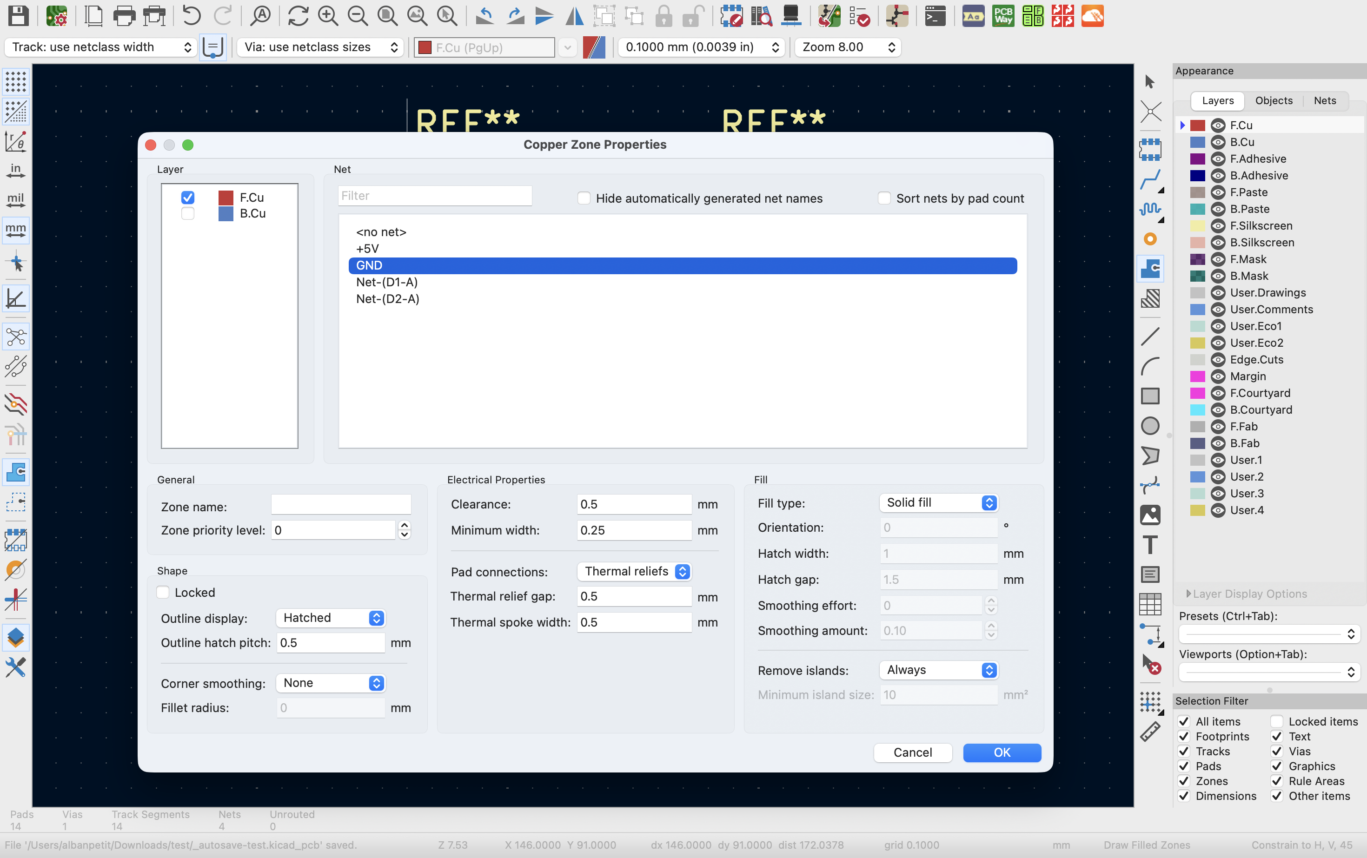Check Hide automatically generated net names
This screenshot has height=858, width=1367.
coord(584,198)
